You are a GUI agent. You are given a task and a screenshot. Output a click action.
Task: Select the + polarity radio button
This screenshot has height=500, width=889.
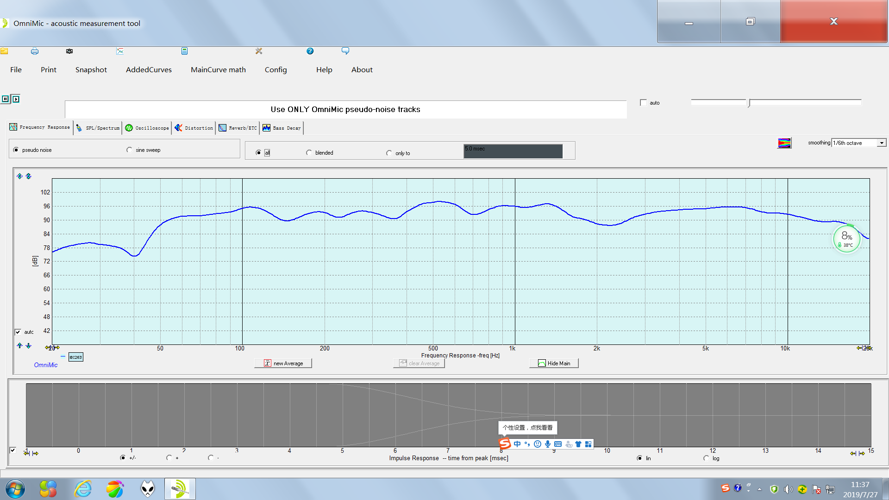pyautogui.click(x=169, y=458)
